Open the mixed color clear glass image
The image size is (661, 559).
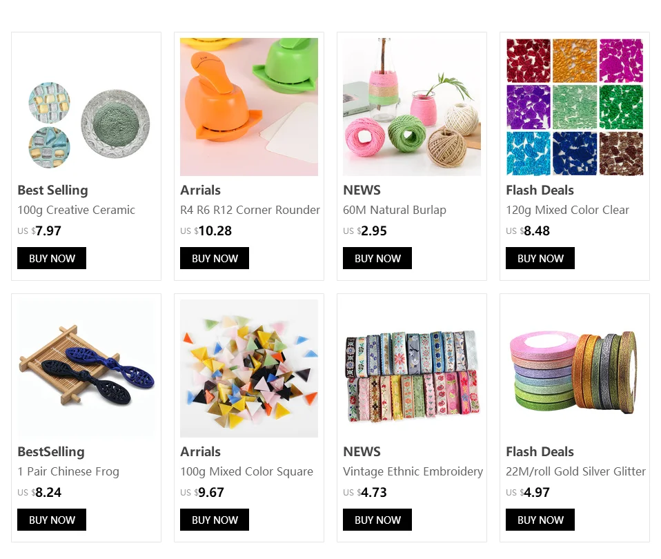coord(575,107)
